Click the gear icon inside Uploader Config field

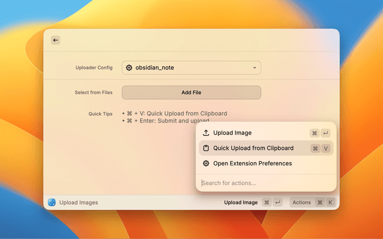click(129, 68)
